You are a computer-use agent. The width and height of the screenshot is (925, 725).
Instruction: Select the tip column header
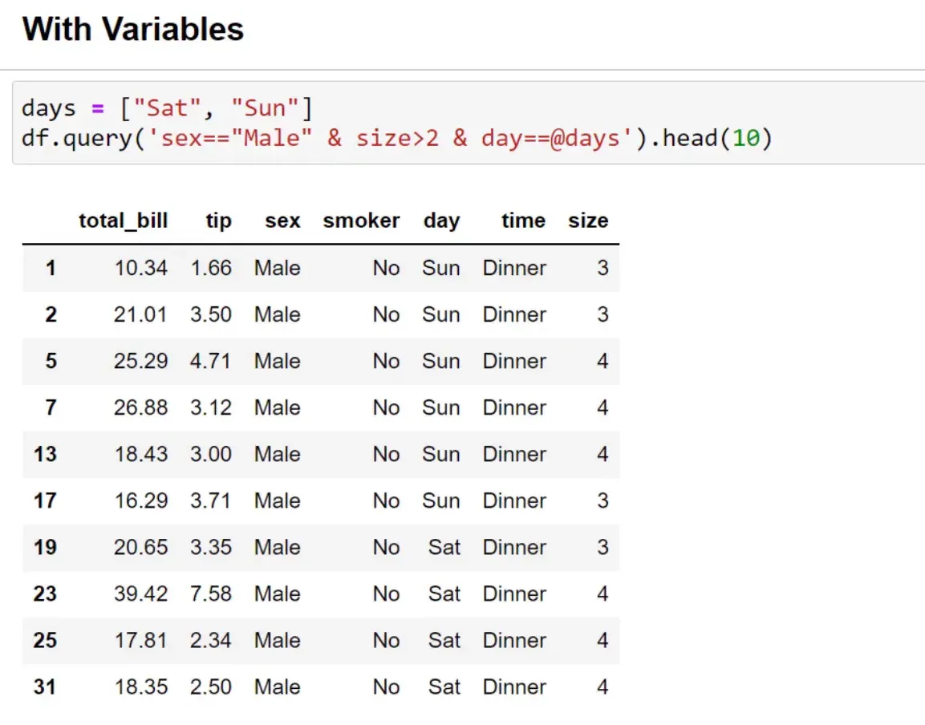(x=217, y=221)
